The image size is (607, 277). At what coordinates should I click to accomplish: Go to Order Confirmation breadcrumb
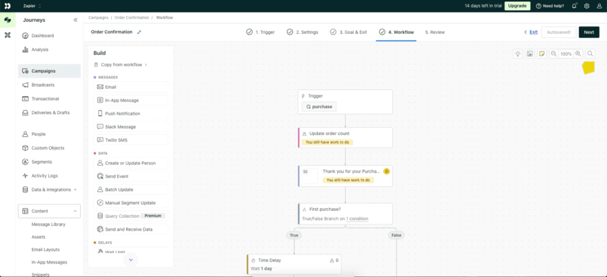pyautogui.click(x=131, y=18)
